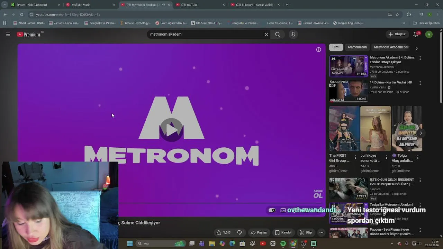This screenshot has height=249, width=443.
Task: Open options menu for 14.Bölüm Kurtlar Vadisi
Action: 420,83
